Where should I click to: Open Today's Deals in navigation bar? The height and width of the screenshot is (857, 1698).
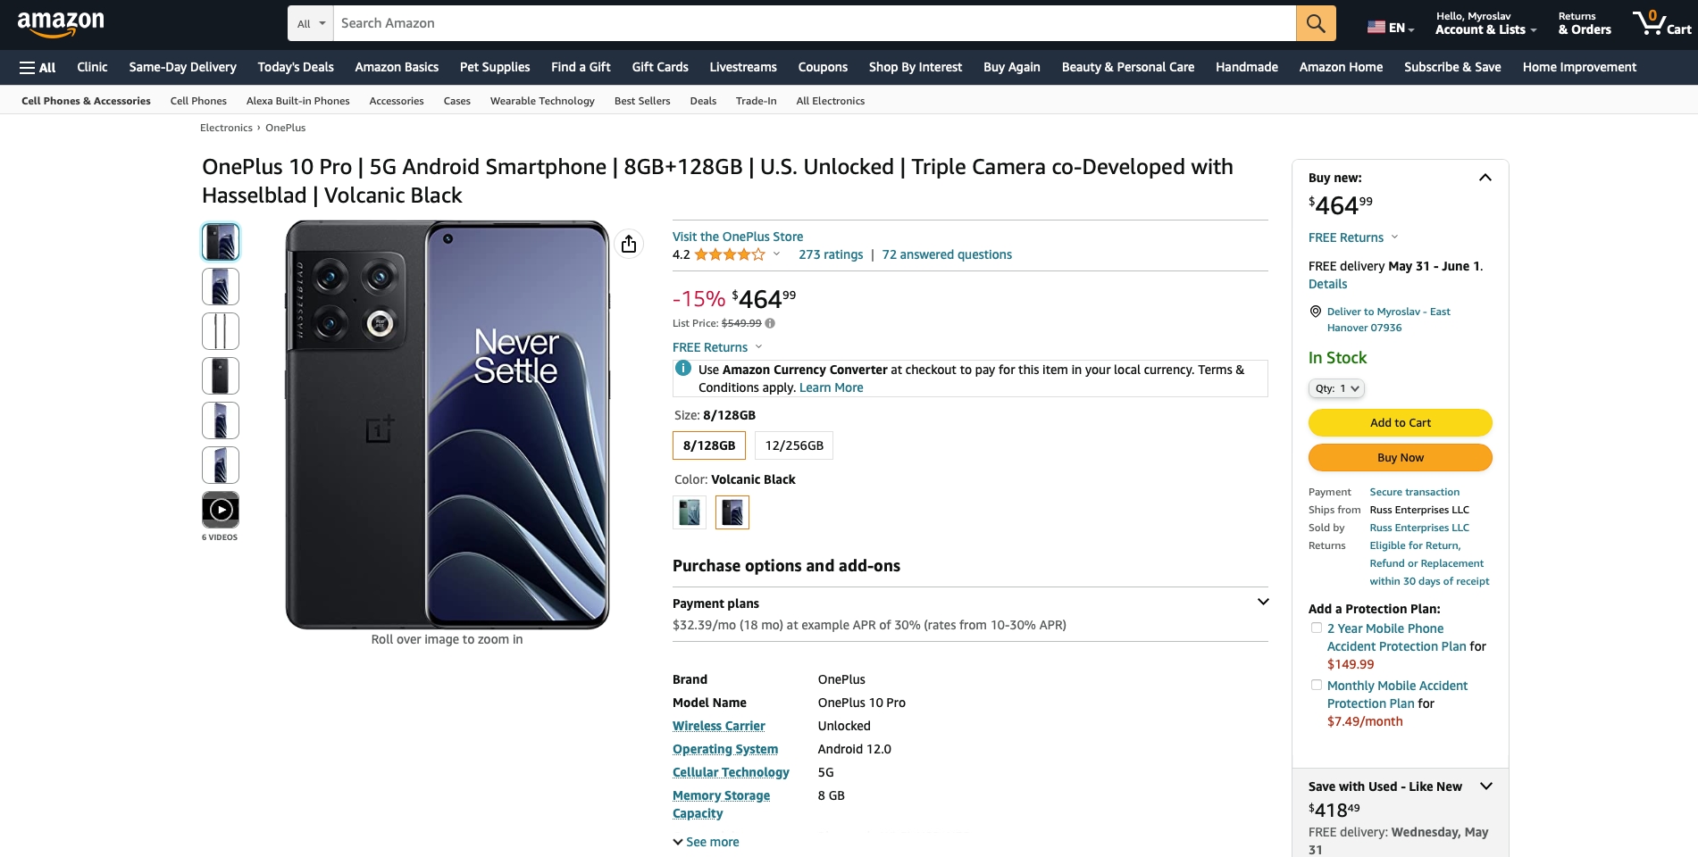296,67
